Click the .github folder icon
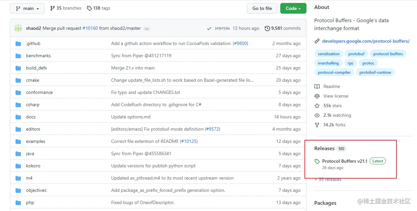 (x=18, y=43)
